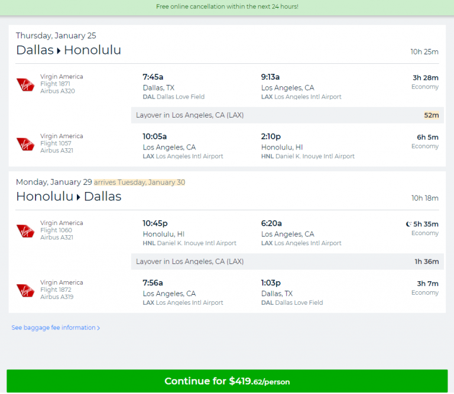Image resolution: width=454 pixels, height=394 pixels.
Task: Continue for $419.62 per person
Action: pyautogui.click(x=227, y=381)
